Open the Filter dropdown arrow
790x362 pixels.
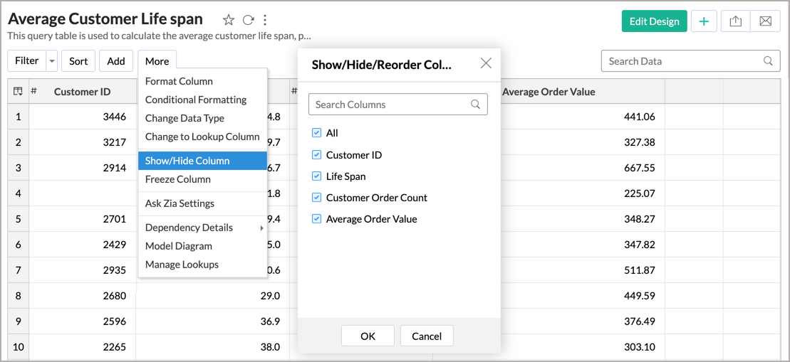[x=52, y=61]
